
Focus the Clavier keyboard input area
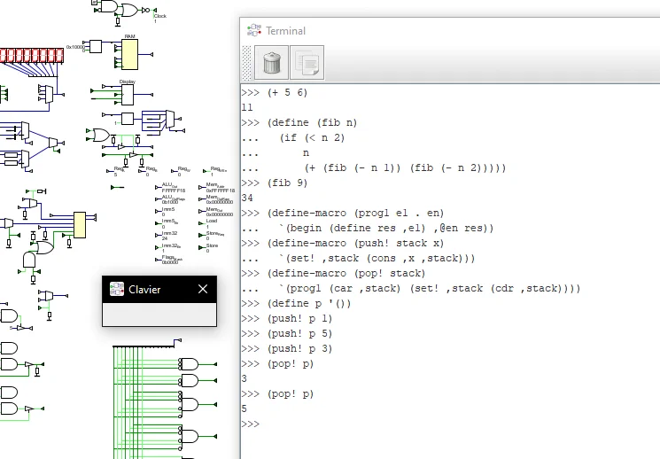tap(159, 315)
